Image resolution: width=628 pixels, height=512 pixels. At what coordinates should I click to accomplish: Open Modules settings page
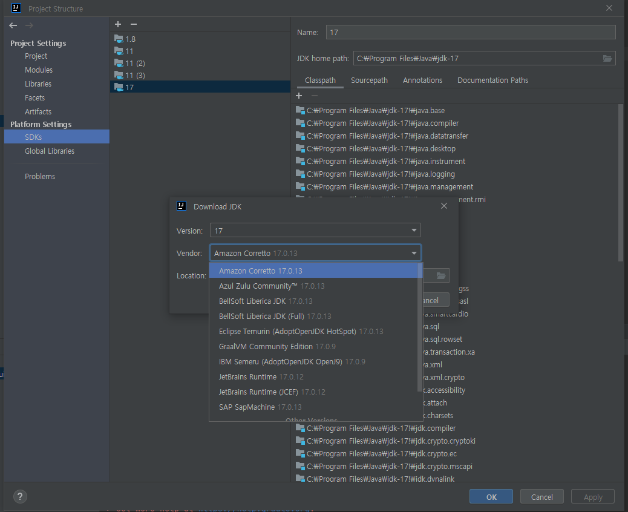pyautogui.click(x=56, y=70)
